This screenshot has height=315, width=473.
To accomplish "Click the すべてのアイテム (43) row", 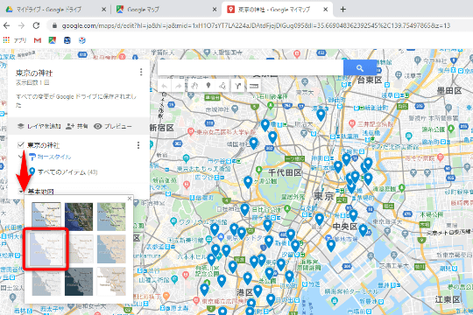I will pyautogui.click(x=63, y=172).
